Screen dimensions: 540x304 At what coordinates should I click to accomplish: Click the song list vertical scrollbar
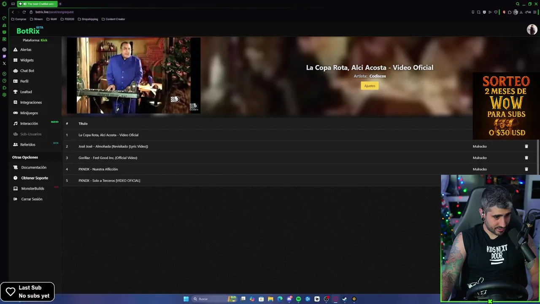(x=537, y=156)
